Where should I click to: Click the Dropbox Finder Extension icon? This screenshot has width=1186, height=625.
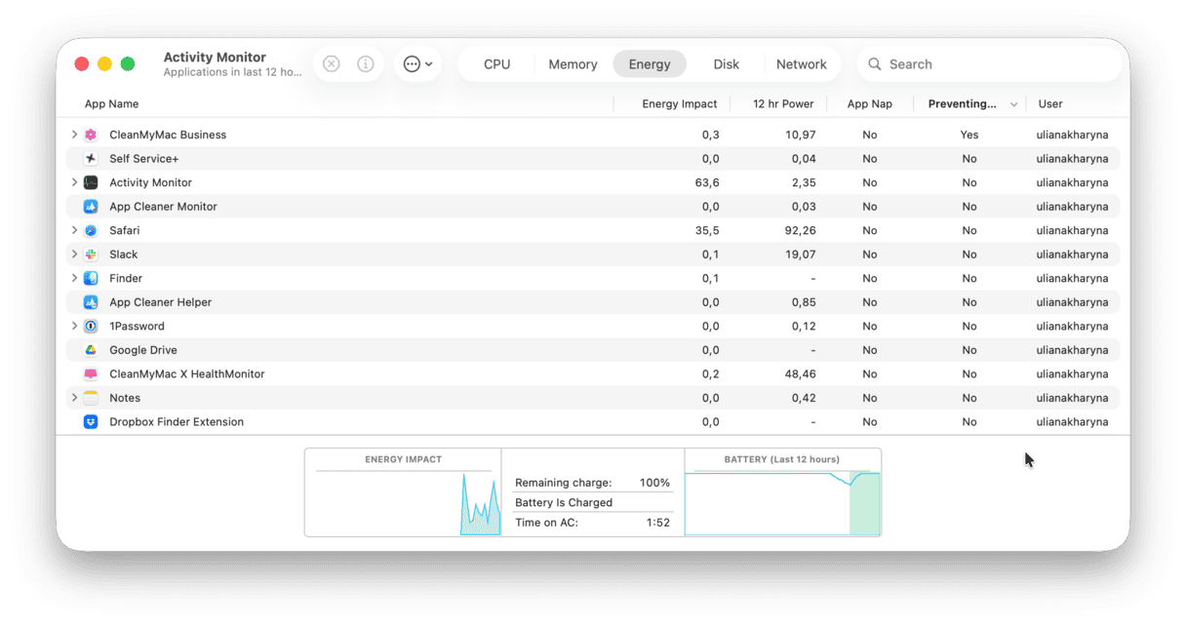[x=91, y=422]
